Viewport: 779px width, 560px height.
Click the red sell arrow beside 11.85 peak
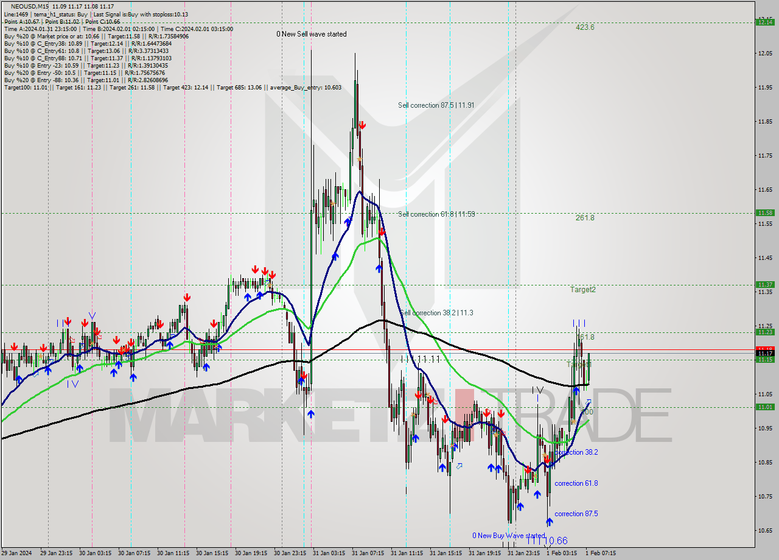pyautogui.click(x=362, y=125)
